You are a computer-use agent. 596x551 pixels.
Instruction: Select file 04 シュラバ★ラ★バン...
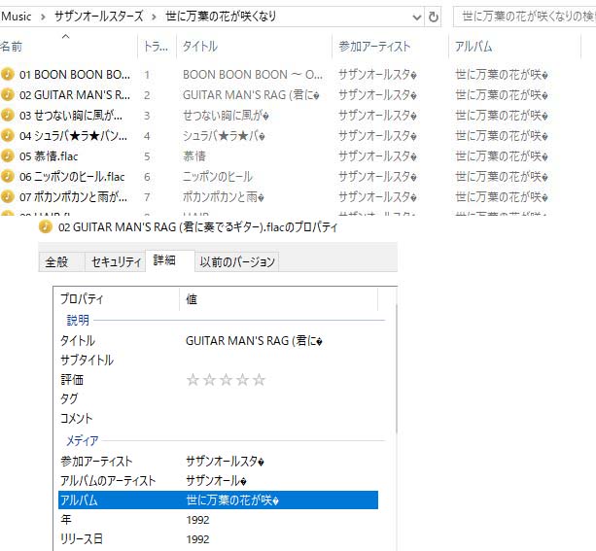(x=73, y=136)
